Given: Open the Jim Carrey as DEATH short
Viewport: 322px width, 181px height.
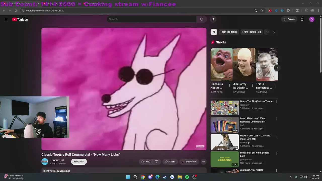Looking at the screenshot, I should click(x=244, y=64).
